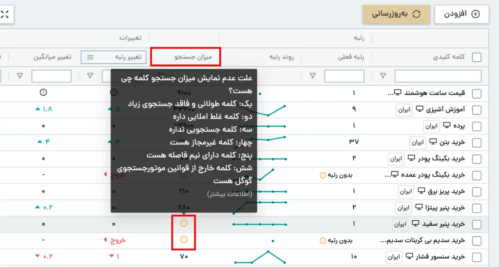Click search-volume warning icon in خرید سدیم بی کربنات row
The width and height of the screenshot is (499, 267).
(184, 240)
